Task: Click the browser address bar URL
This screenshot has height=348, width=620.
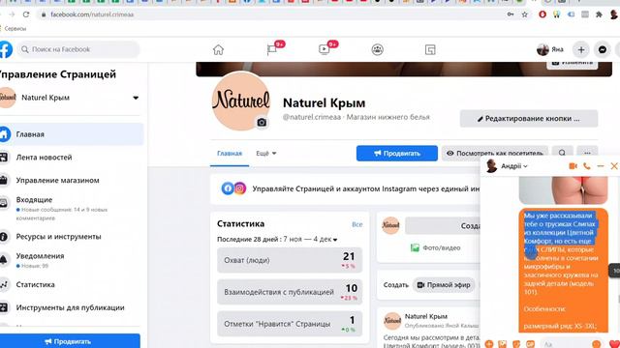Action: click(x=92, y=14)
